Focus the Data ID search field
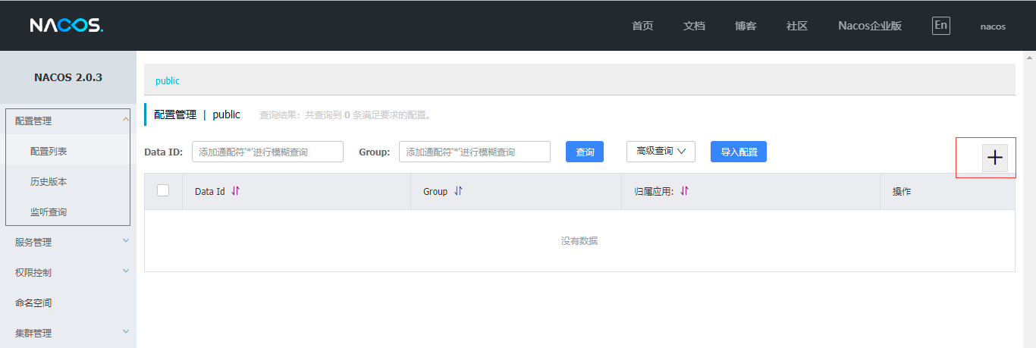 pyautogui.click(x=267, y=152)
